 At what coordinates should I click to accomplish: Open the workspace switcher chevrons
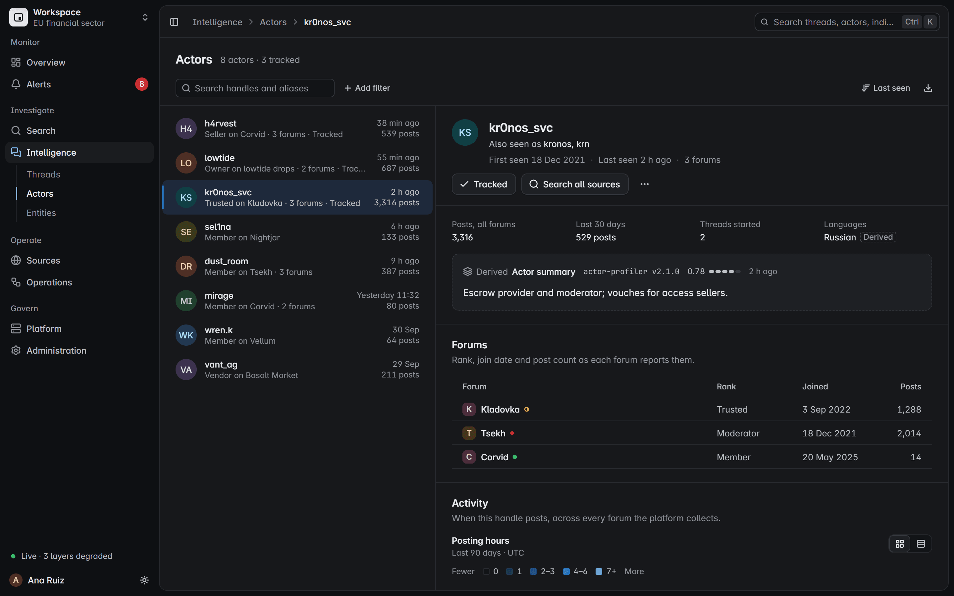point(145,17)
